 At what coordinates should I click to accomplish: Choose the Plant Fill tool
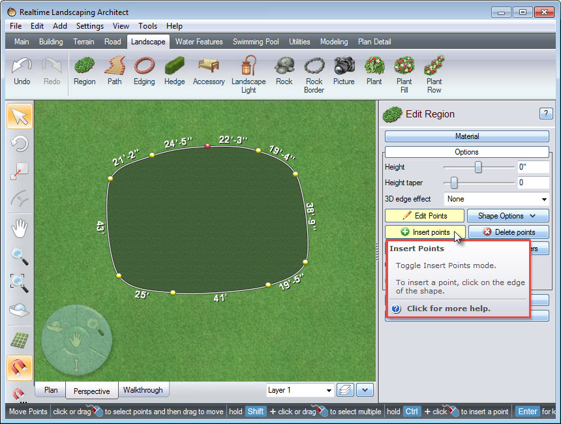point(404,75)
